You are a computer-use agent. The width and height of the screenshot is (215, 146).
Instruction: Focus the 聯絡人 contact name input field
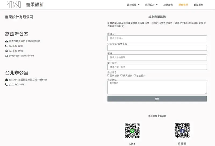(x=157, y=38)
